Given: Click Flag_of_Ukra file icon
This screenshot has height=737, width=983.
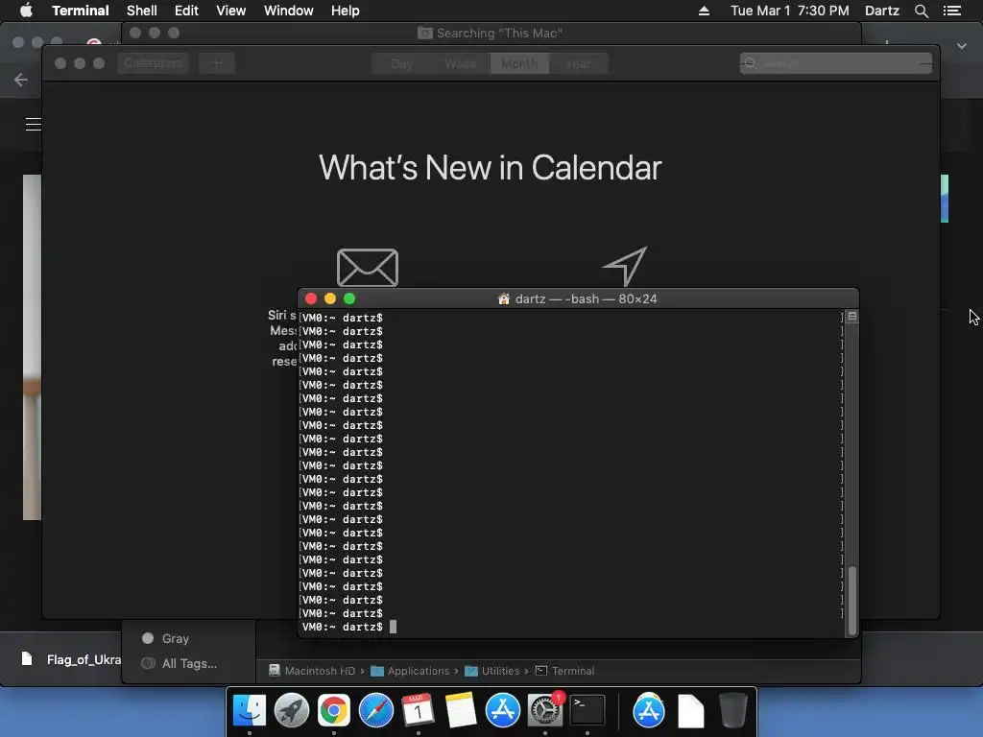Looking at the screenshot, I should 26,658.
